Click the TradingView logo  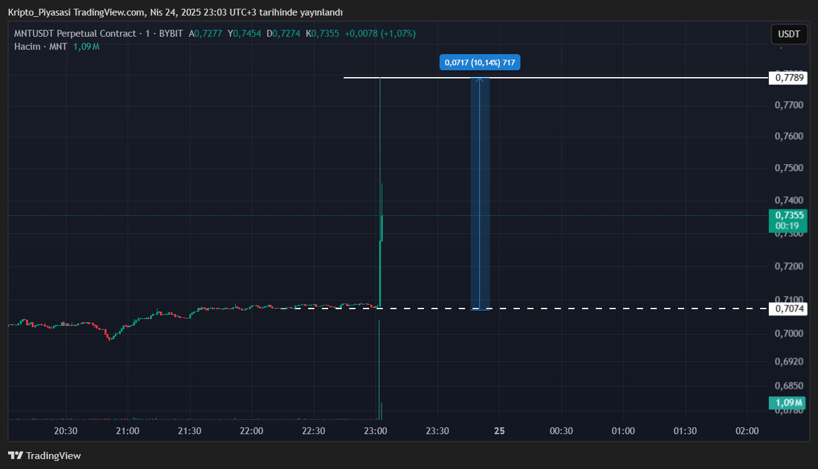coord(44,455)
